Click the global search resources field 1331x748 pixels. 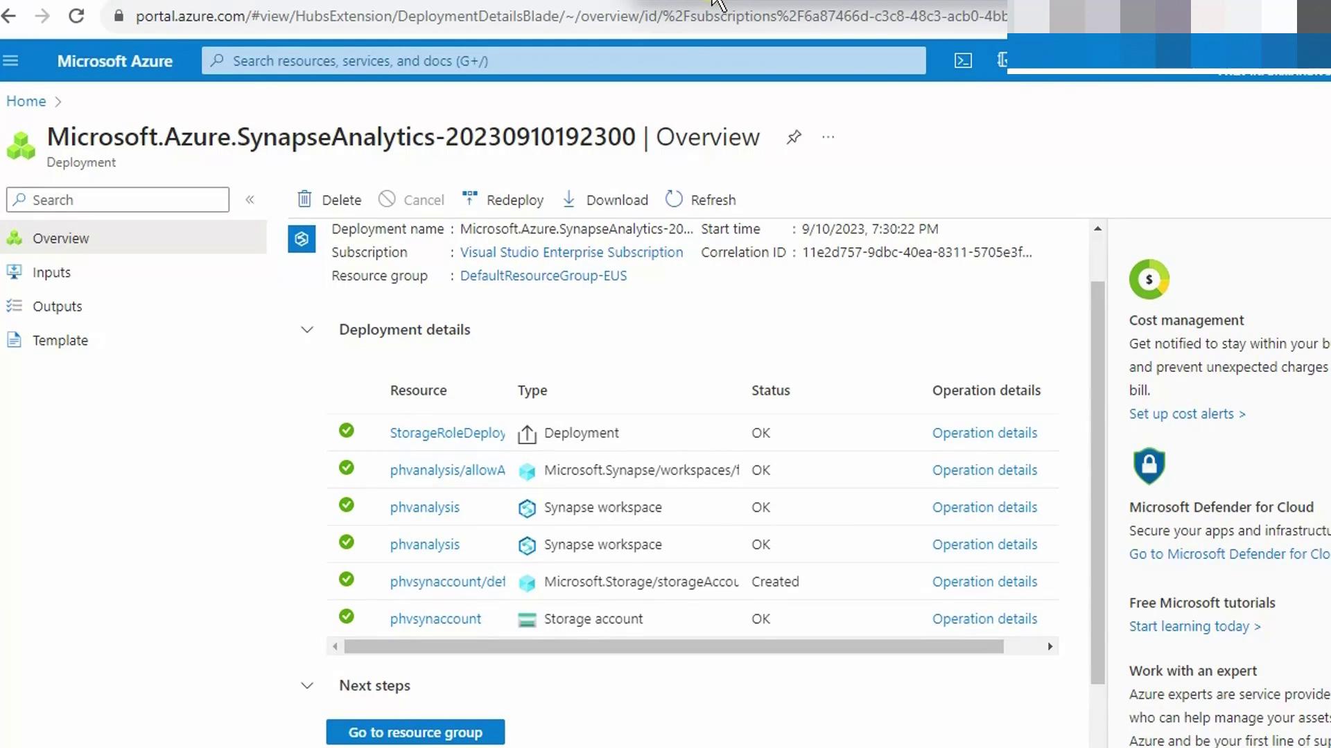[563, 61]
